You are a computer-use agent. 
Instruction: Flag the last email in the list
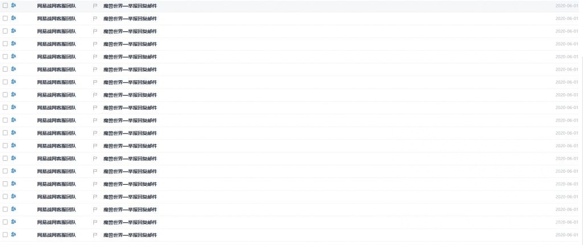point(95,235)
